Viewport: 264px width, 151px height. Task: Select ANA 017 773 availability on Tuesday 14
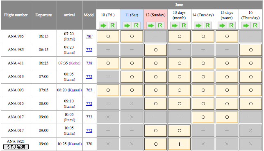[x=203, y=117]
